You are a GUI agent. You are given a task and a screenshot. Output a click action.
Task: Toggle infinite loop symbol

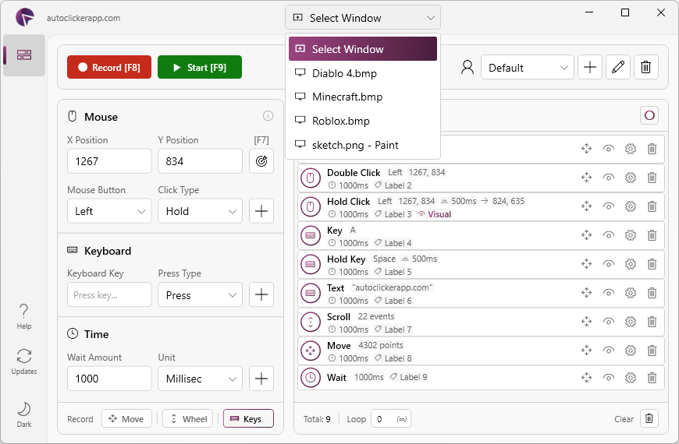point(402,419)
